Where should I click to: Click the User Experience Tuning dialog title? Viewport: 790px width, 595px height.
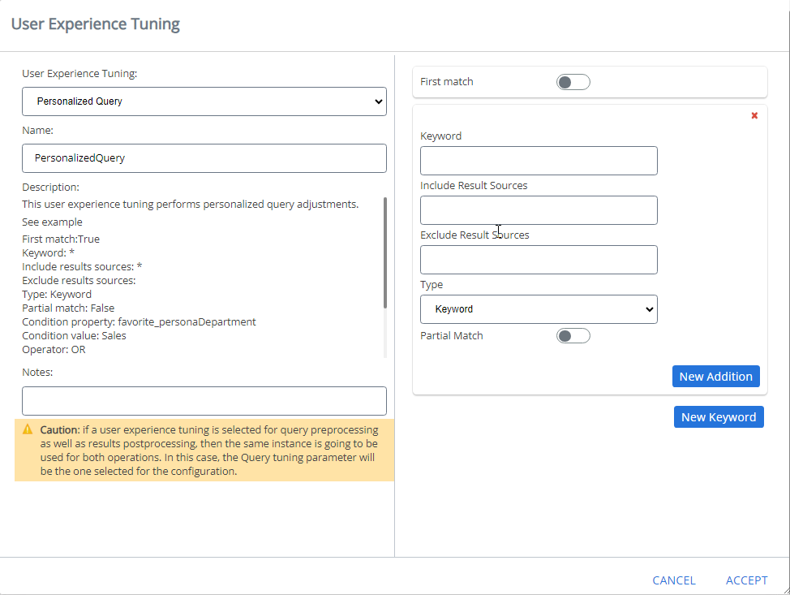(96, 24)
